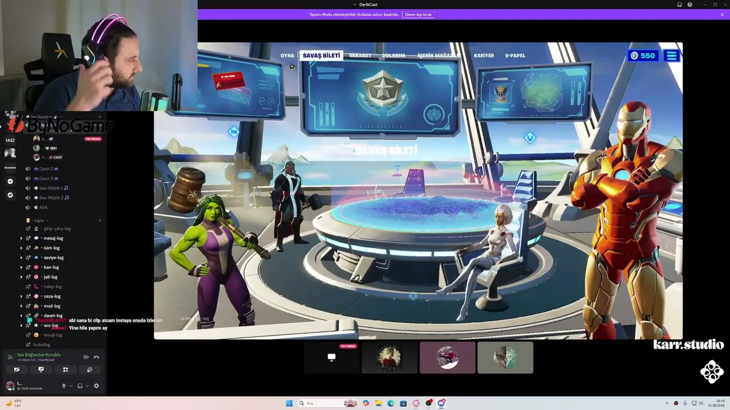Add a channel to loglar category
Screen dimensions: 730x410
[x=100, y=220]
